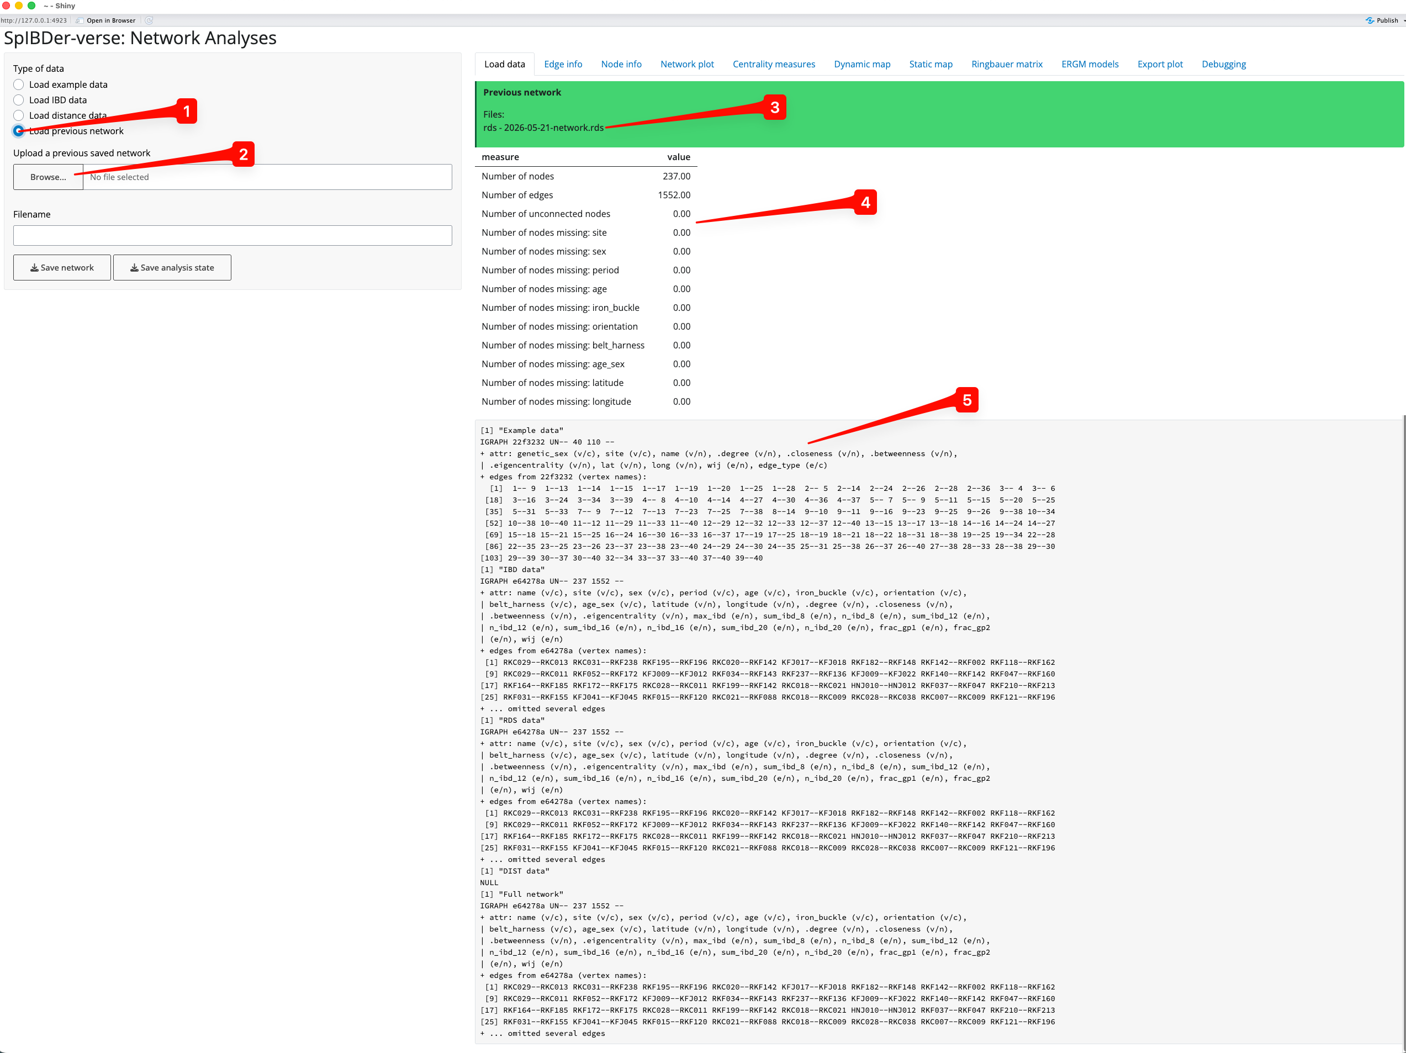This screenshot has height=1053, width=1406.
Task: Click the SpIBDer-verse: Network Analyses title
Action: pos(140,38)
